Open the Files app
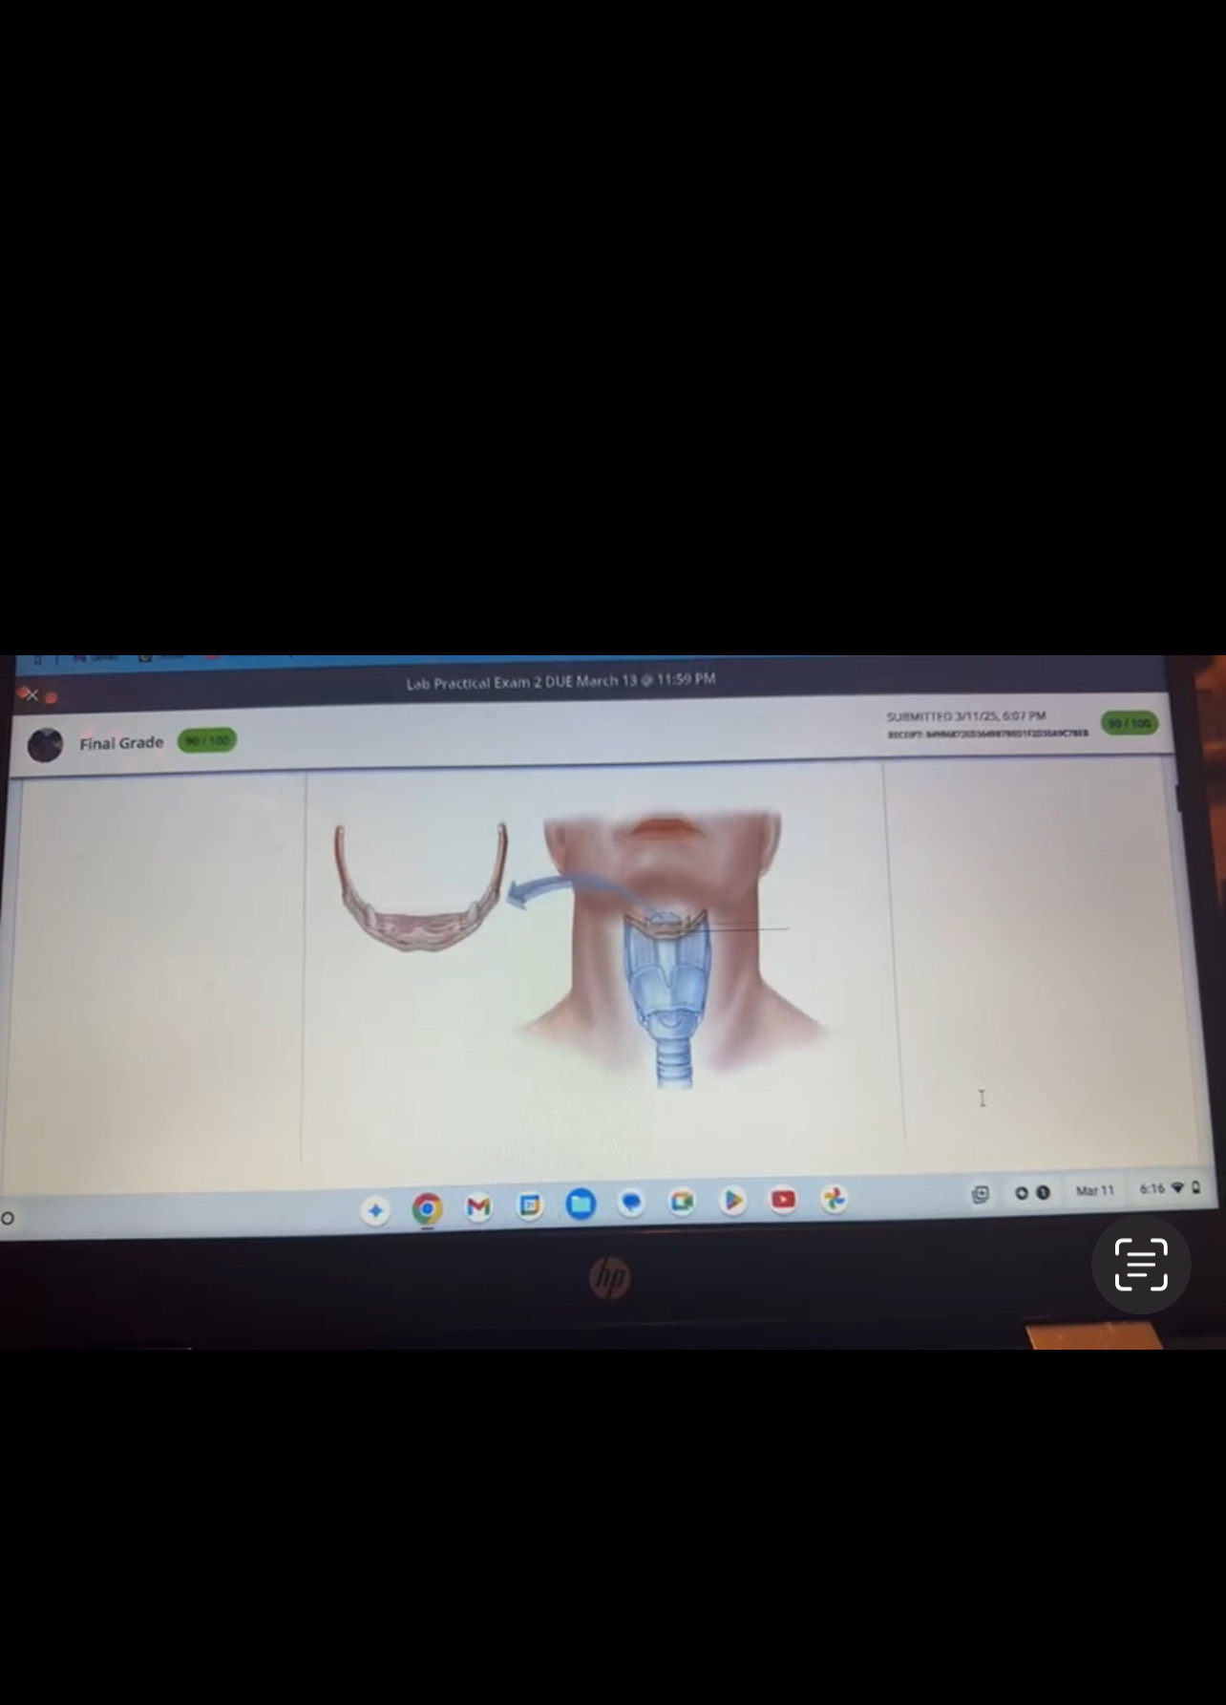The width and height of the screenshot is (1226, 1705). click(581, 1204)
